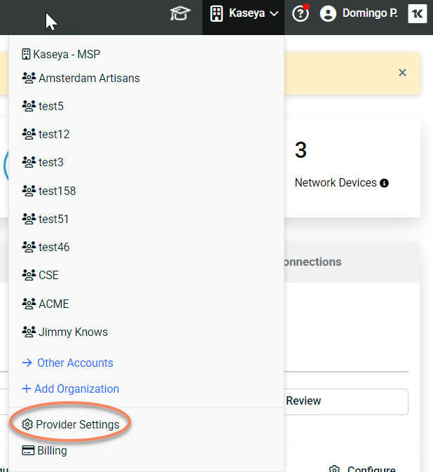Click the Review button
Viewport: 433px width, 472px height.
[346, 402]
